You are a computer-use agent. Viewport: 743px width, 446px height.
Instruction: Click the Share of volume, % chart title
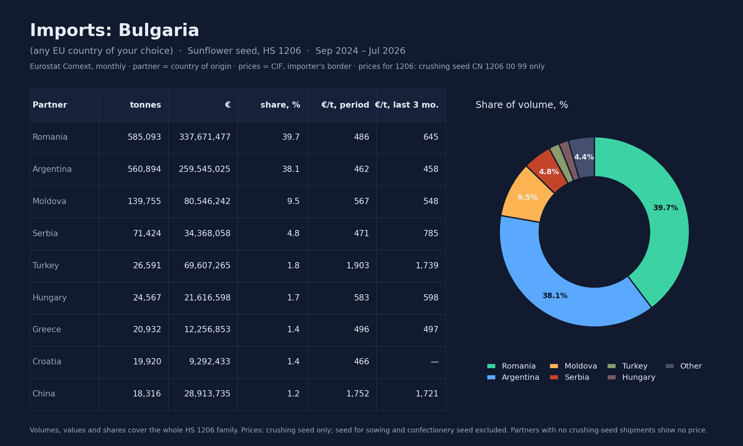pyautogui.click(x=522, y=105)
